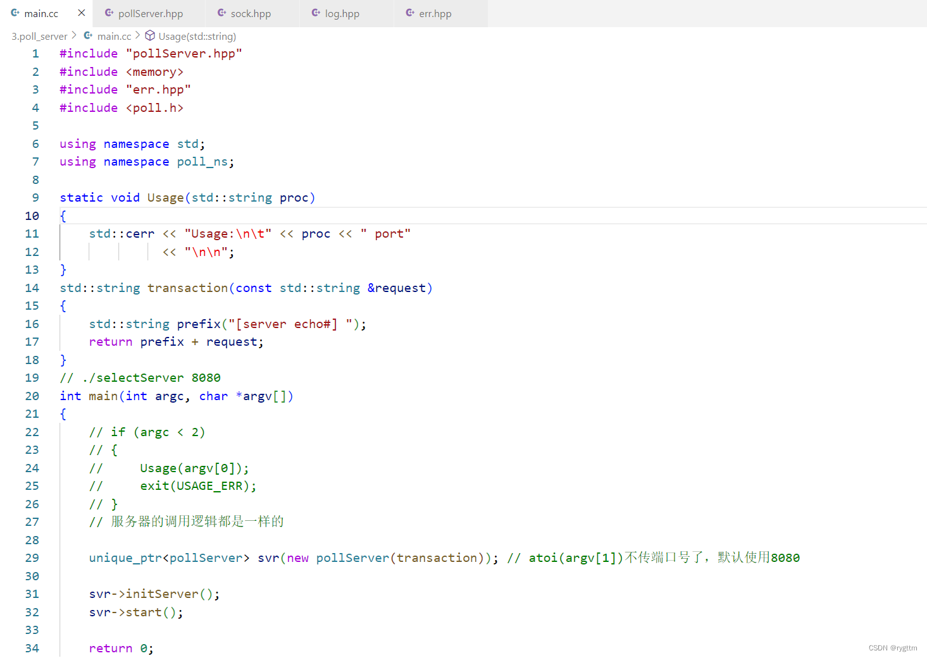This screenshot has width=927, height=658.
Task: Click poll_ns namespace name on line 7
Action: coord(202,162)
